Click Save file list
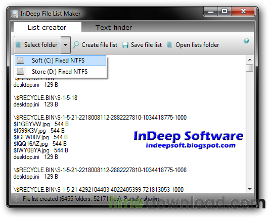Viewport: 269px width, 218px height. 142,45
